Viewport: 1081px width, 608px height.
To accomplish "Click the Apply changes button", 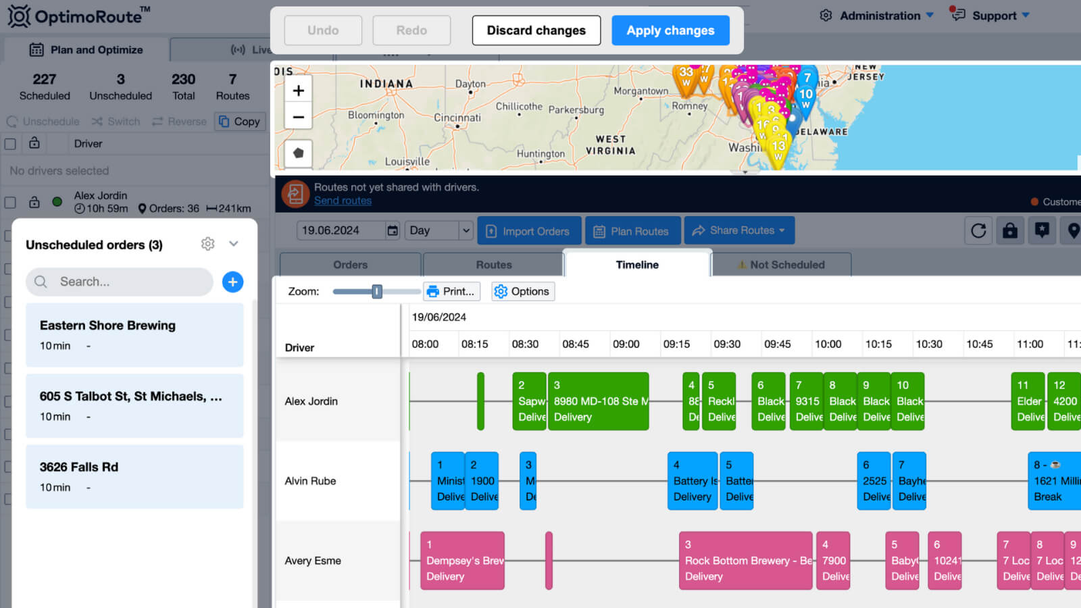I will (x=670, y=30).
